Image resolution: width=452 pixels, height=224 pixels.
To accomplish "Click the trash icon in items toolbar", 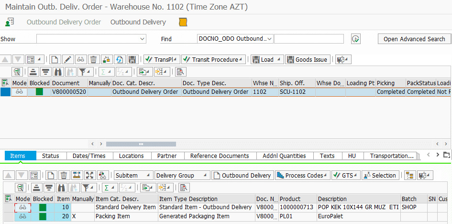I will click(63, 175).
